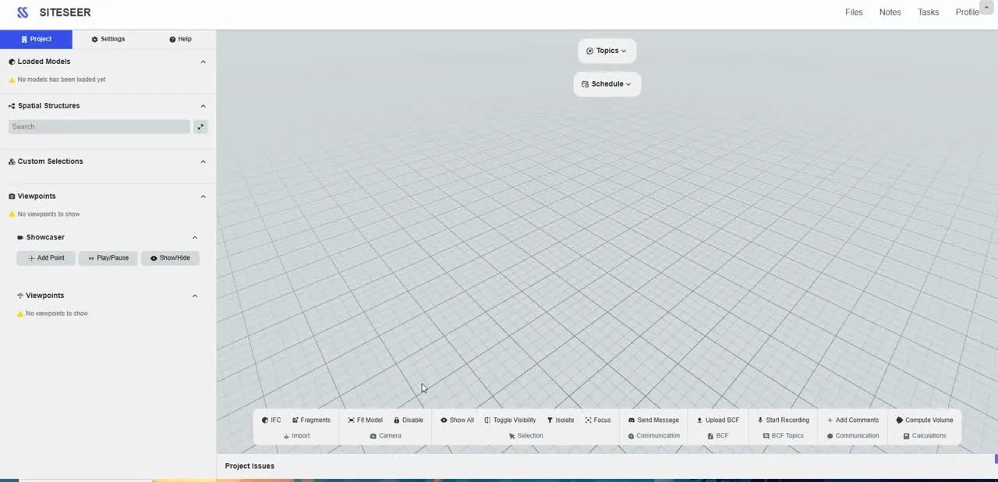The height and width of the screenshot is (482, 998).
Task: Click the expand icon beside Search field
Action: (x=200, y=126)
